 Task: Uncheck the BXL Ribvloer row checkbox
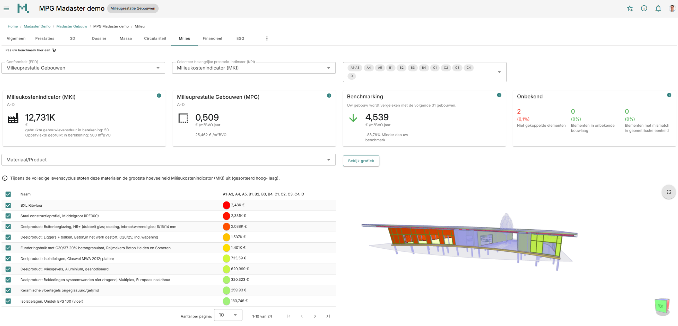pyautogui.click(x=8, y=205)
